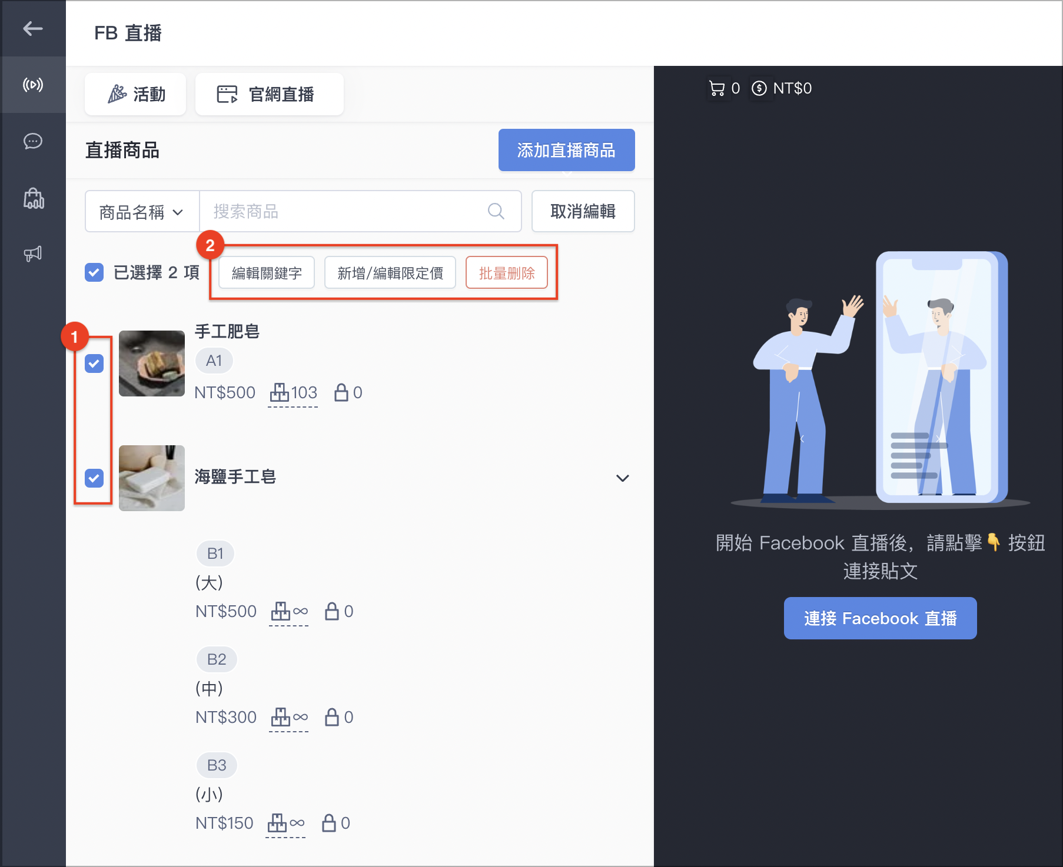
Task: Click the 海鹽手工皂 product thumbnail
Action: tap(152, 478)
